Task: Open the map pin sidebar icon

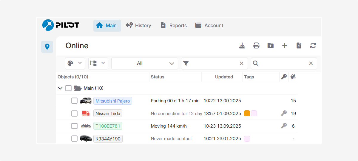Action: (x=47, y=47)
